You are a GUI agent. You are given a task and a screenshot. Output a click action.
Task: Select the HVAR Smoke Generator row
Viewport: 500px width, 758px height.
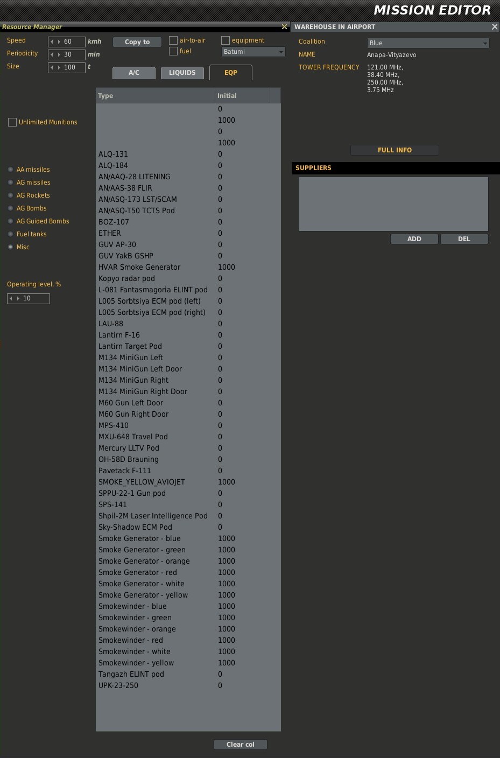click(188, 267)
